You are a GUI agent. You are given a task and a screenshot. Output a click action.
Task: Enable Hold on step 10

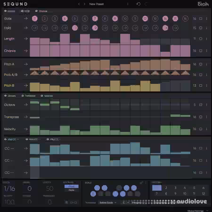click(x=125, y=28)
